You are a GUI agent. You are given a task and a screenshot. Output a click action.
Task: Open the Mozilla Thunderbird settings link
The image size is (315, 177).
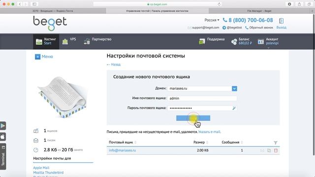click(48, 173)
